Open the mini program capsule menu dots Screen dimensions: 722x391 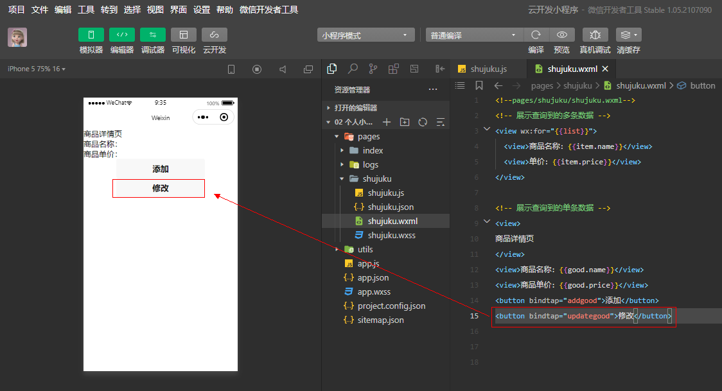tap(203, 117)
